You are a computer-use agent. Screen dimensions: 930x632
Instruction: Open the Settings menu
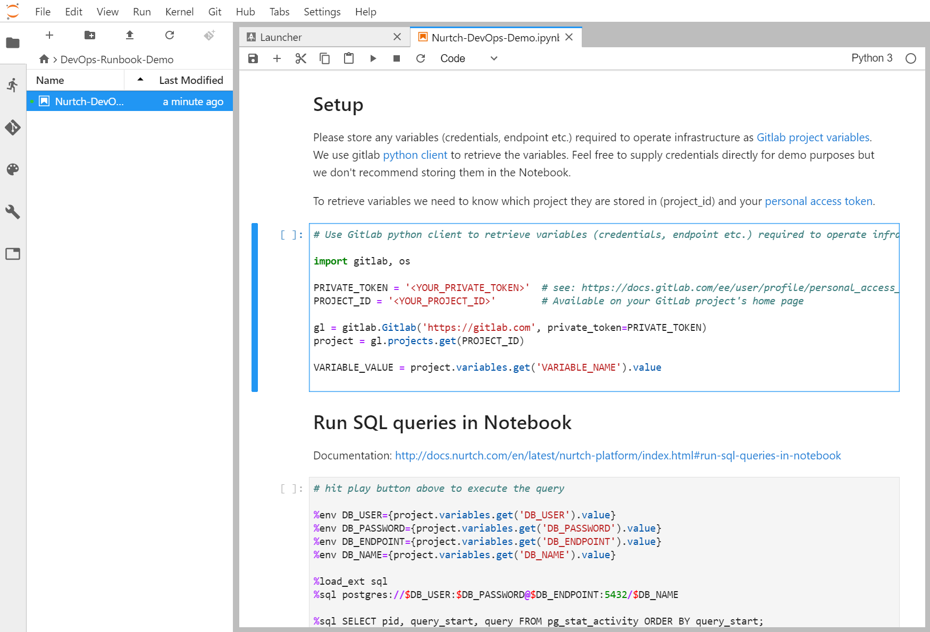(322, 12)
